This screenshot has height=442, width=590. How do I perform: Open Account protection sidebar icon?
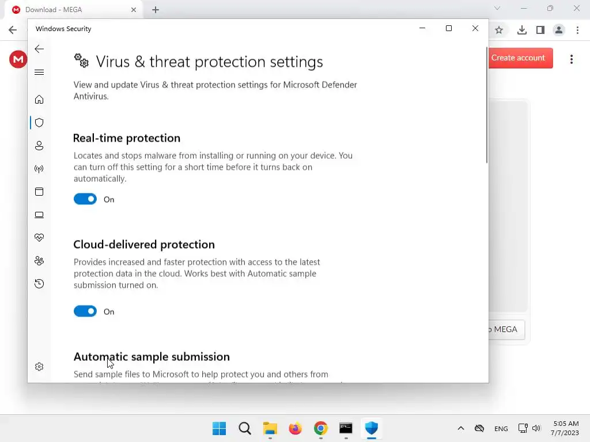39,146
